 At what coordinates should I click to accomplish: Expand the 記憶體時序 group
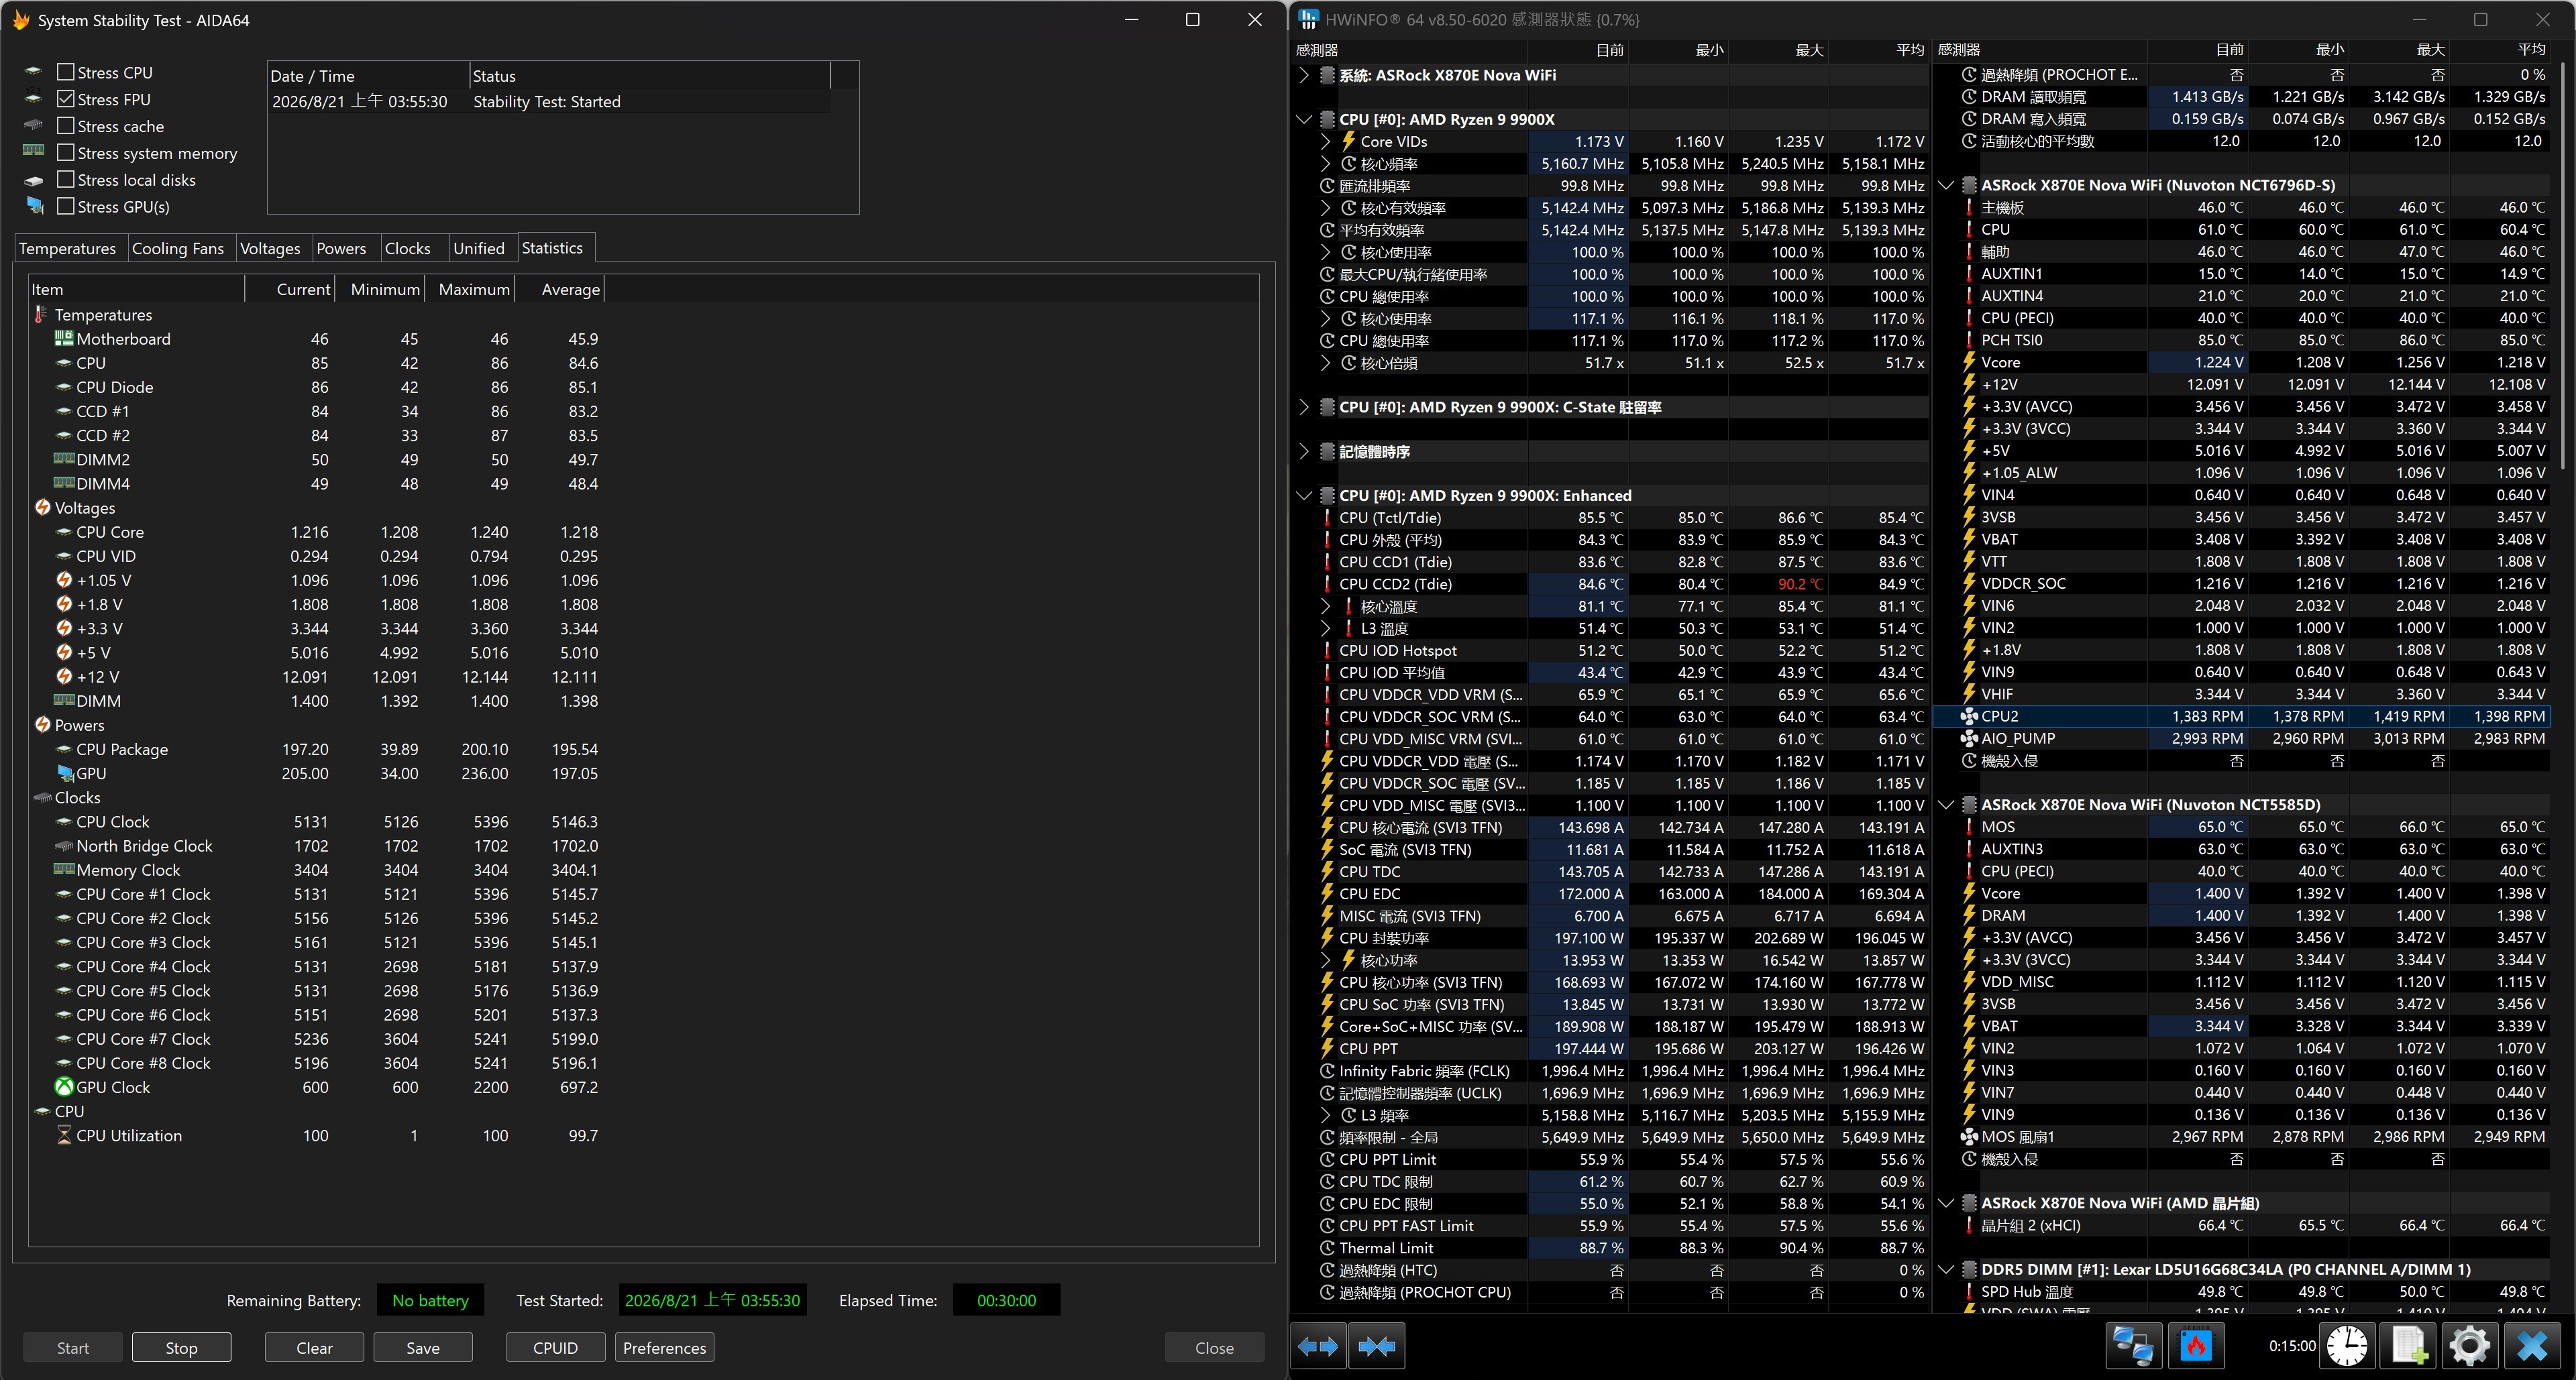tap(1304, 452)
